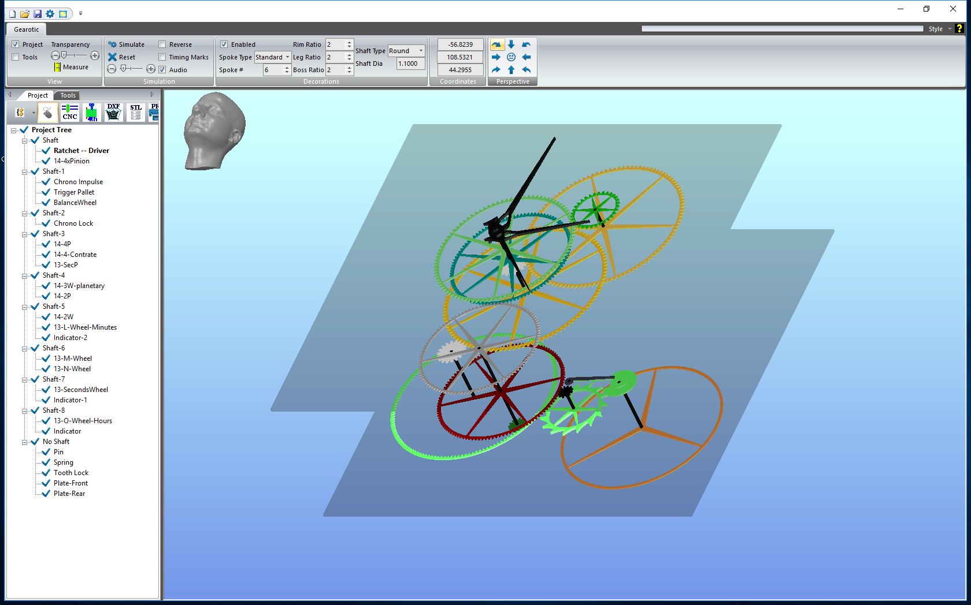
Task: Toggle the Timing Marks checkbox
Action: tap(162, 57)
